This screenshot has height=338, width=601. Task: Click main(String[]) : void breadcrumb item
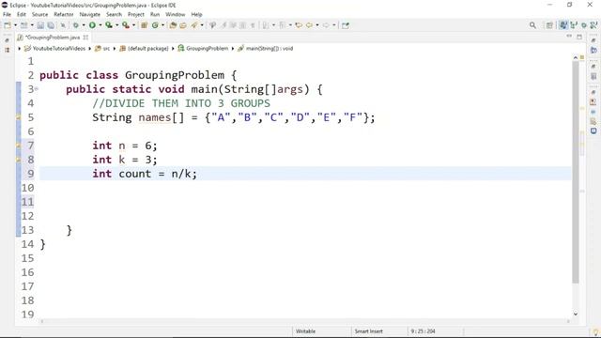pyautogui.click(x=270, y=49)
